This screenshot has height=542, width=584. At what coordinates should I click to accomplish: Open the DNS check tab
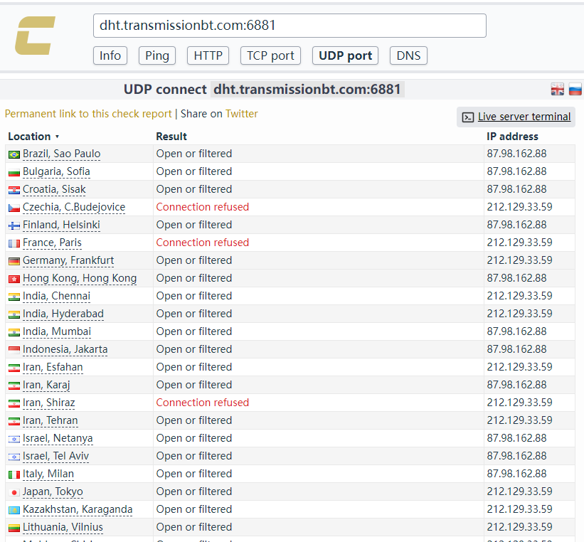[408, 55]
